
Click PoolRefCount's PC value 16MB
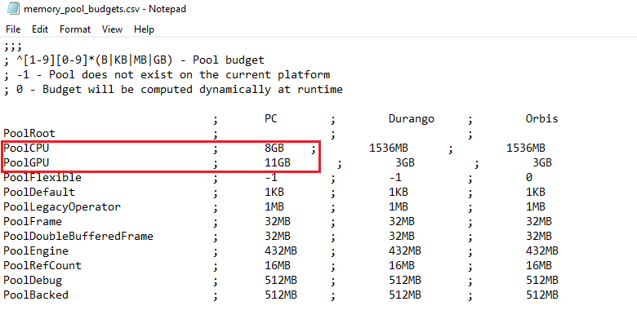coord(278,265)
